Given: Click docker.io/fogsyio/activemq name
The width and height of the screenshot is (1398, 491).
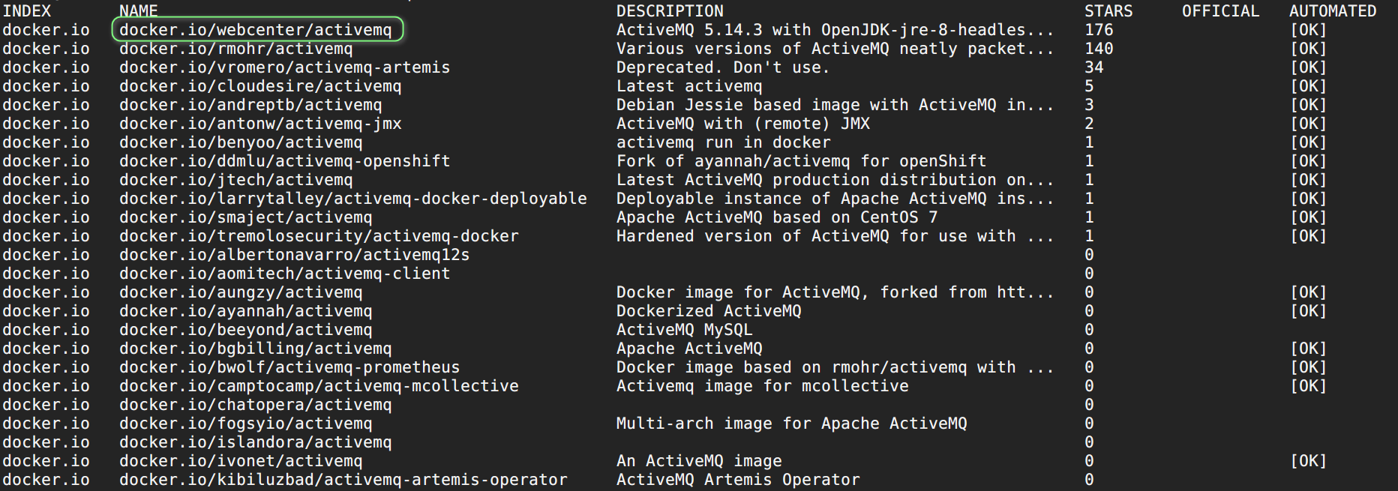Looking at the screenshot, I should (x=246, y=424).
